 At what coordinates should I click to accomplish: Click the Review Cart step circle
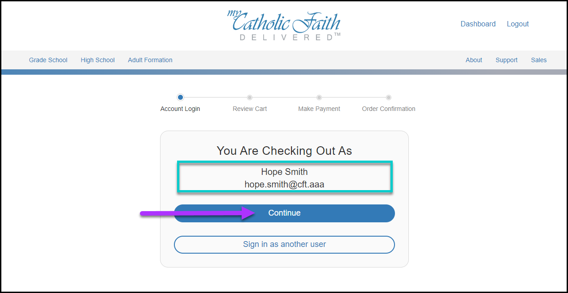pyautogui.click(x=250, y=97)
